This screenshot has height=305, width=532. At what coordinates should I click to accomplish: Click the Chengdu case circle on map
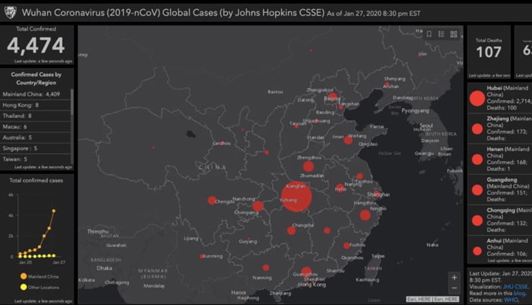[212, 200]
